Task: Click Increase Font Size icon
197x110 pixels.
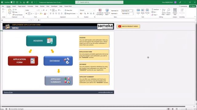Action: (44, 10)
